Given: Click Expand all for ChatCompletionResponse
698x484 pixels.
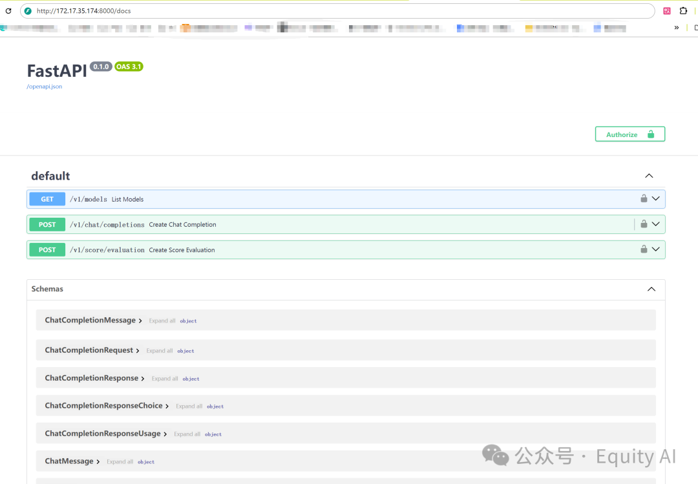Looking at the screenshot, I should tap(165, 379).
